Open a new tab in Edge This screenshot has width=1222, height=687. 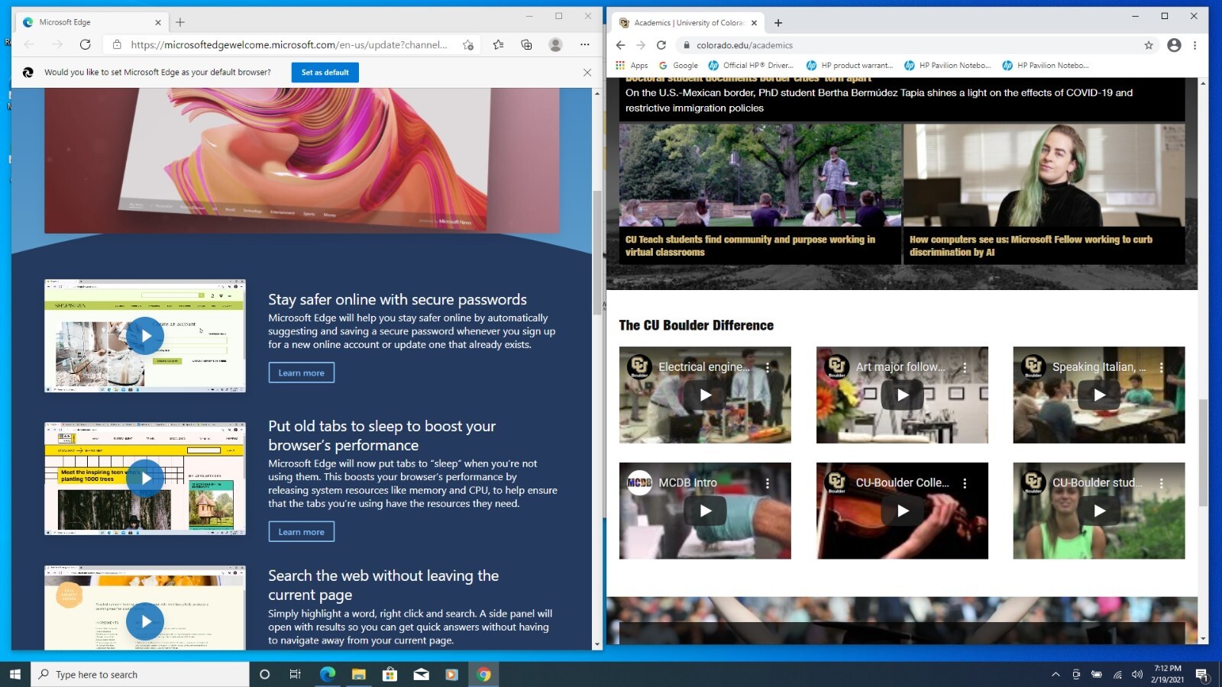coord(180,22)
